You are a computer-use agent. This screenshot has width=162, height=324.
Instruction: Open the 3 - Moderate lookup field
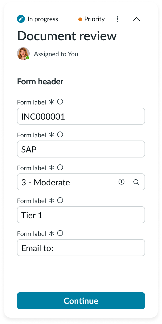point(66,182)
